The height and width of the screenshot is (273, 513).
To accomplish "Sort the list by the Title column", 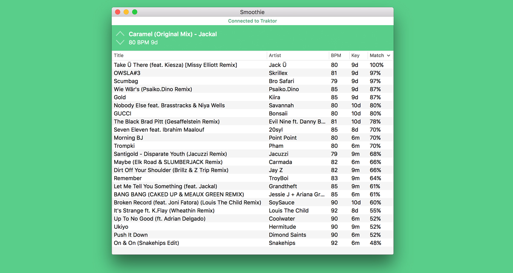I will tap(189, 55).
